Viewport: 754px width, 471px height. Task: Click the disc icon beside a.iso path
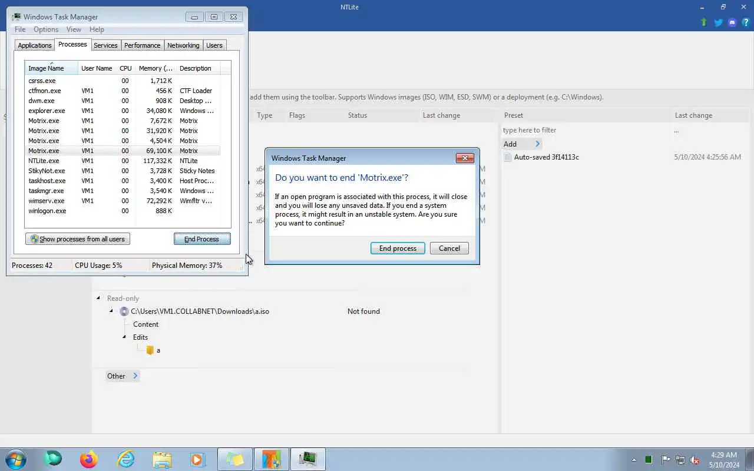[x=124, y=311]
